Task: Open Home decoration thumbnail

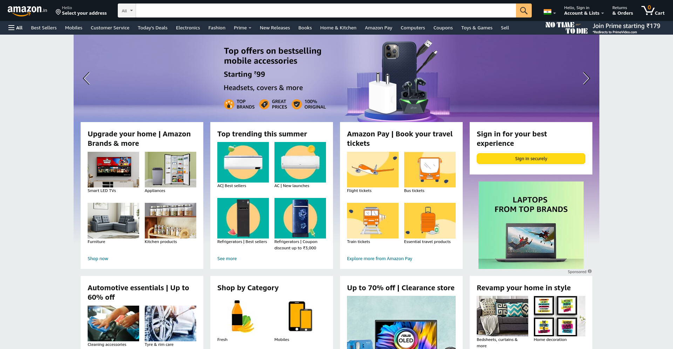Action: click(559, 316)
